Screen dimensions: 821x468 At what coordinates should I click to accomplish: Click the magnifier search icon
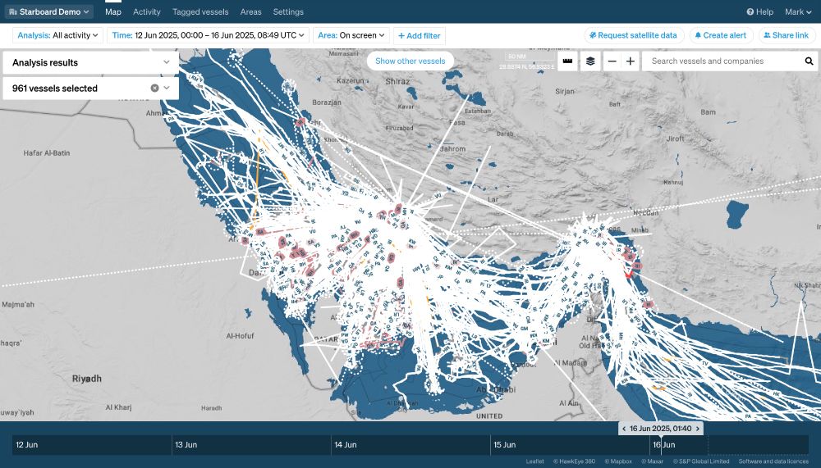coord(809,61)
